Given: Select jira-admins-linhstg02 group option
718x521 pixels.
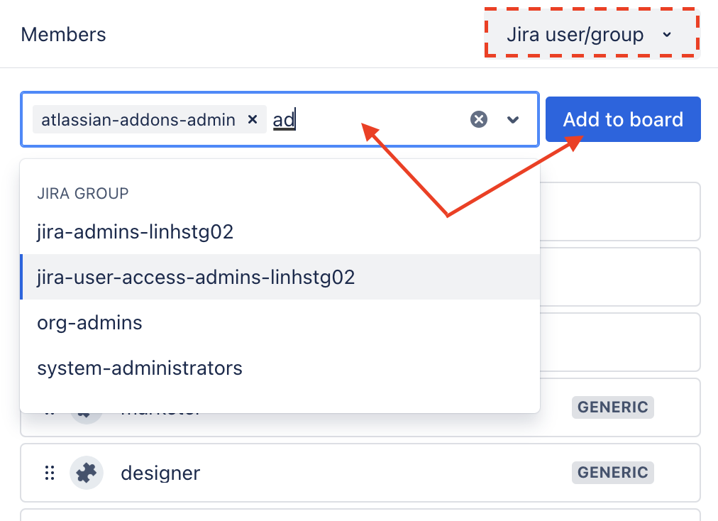Looking at the screenshot, I should pos(280,231).
